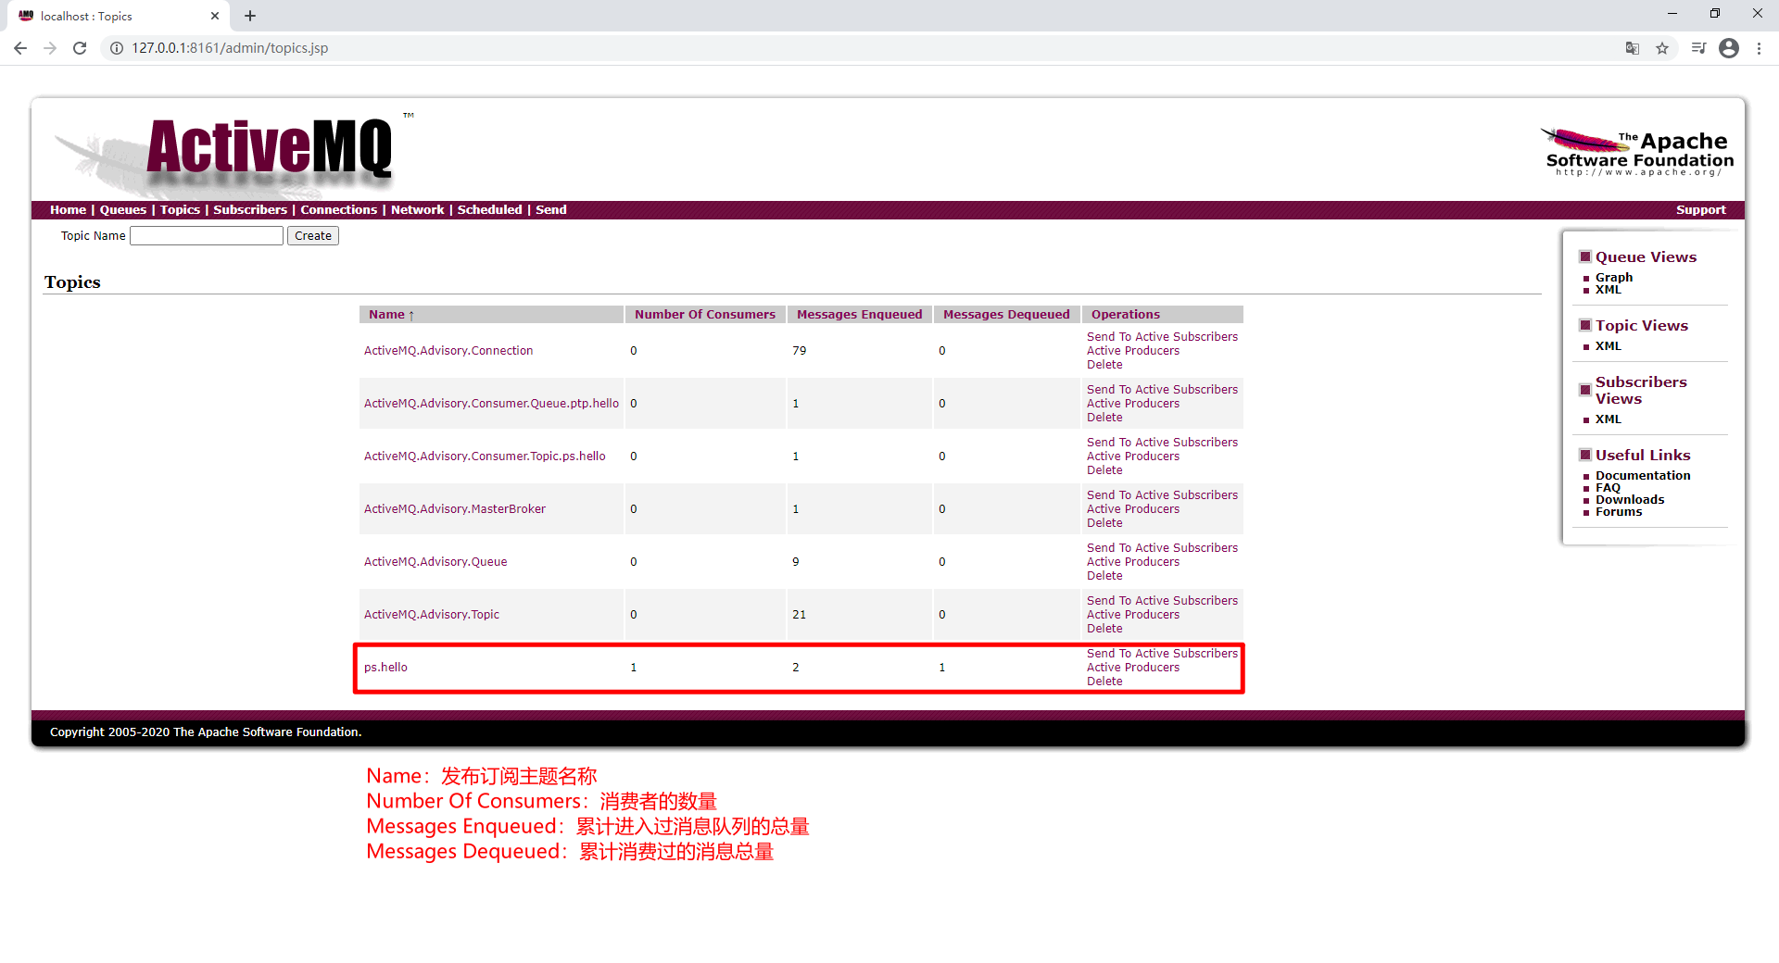View Active Producers for ActiveMQ.Advisory.Consumer.Queue.ptp.hello
The height and width of the screenshot is (963, 1779).
[1133, 404]
